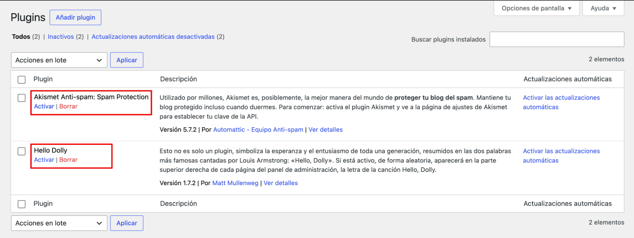Click the bottom 2 elementos count
The image size is (634, 238).
click(606, 222)
